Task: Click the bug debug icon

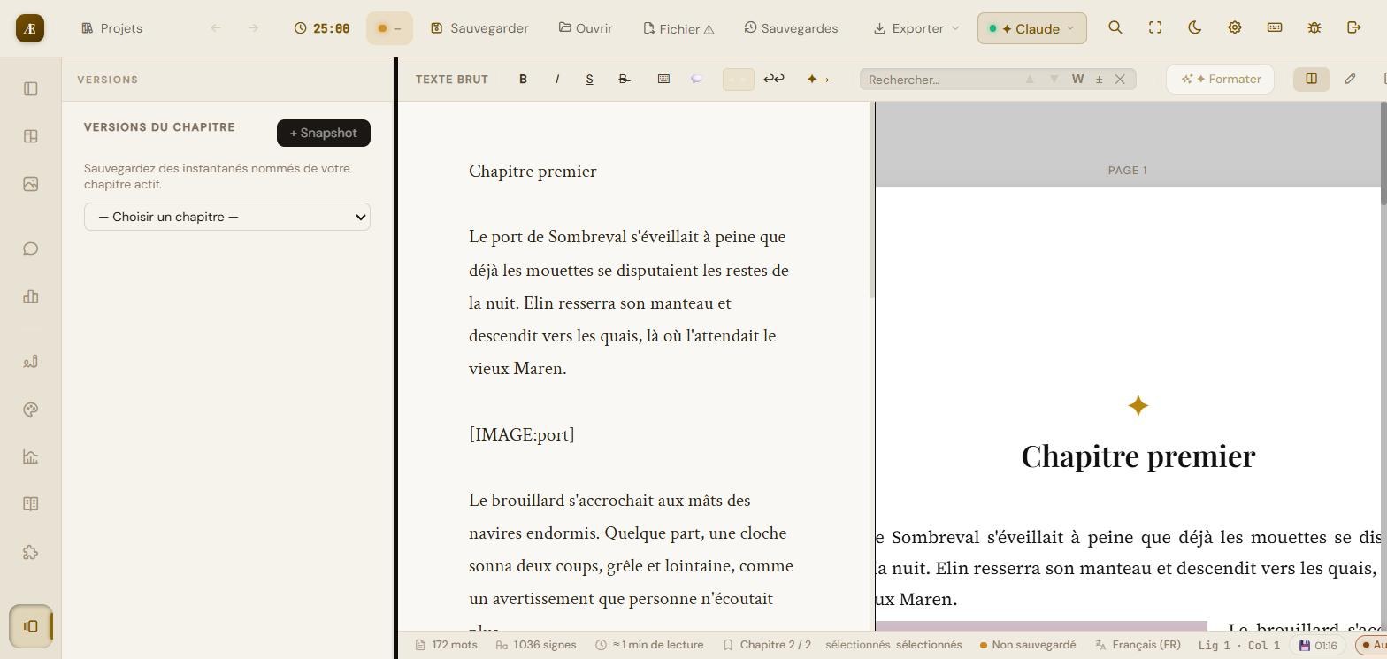Action: coord(1314,28)
